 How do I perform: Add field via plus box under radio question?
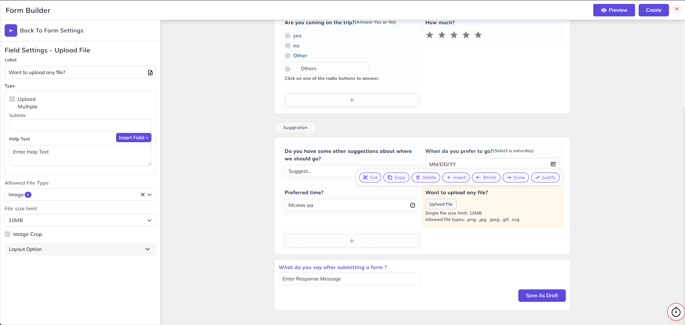352,100
